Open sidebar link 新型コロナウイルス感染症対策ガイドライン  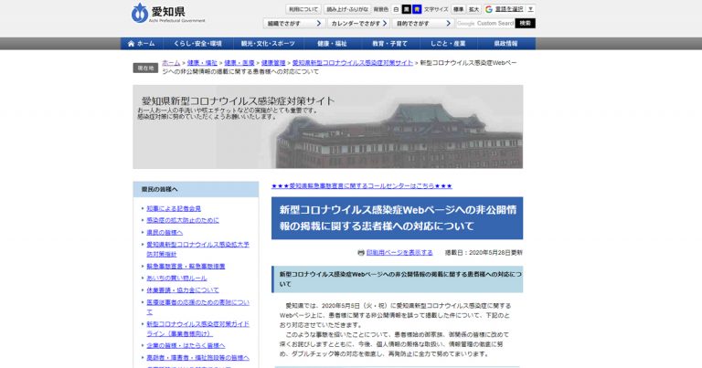[x=197, y=329]
